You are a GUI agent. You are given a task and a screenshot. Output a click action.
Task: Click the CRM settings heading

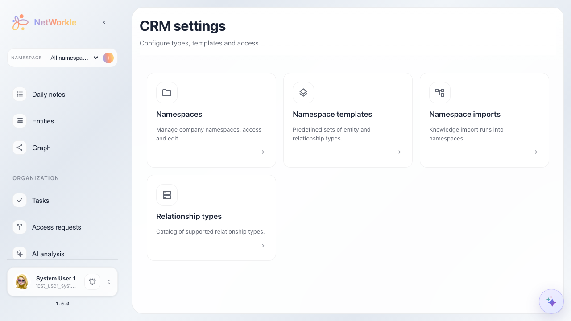point(183,26)
